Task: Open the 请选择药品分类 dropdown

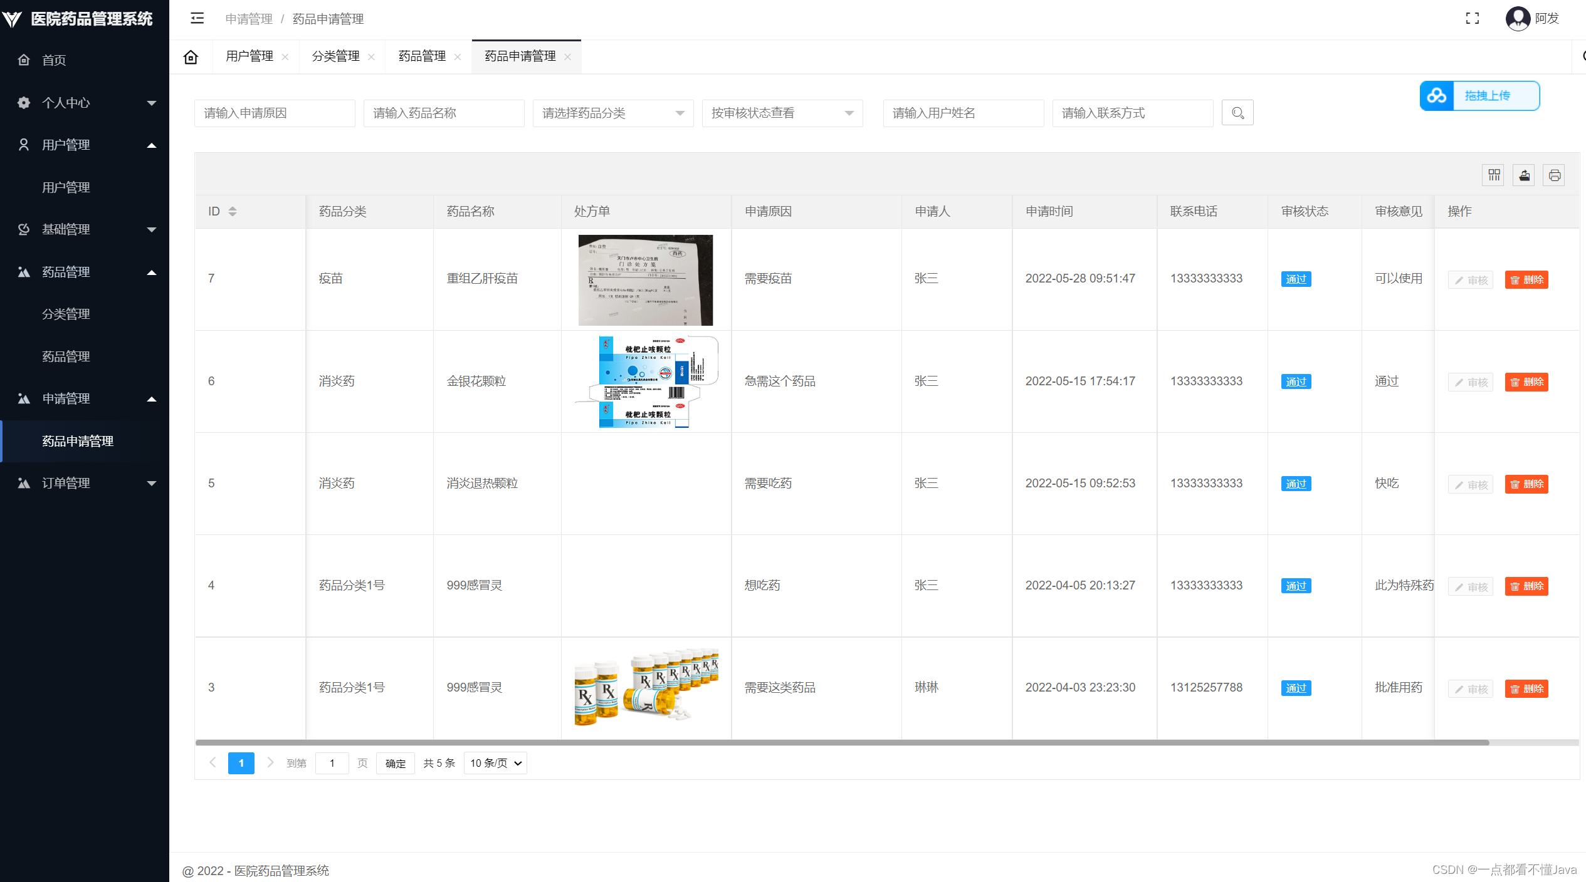Action: 612,113
